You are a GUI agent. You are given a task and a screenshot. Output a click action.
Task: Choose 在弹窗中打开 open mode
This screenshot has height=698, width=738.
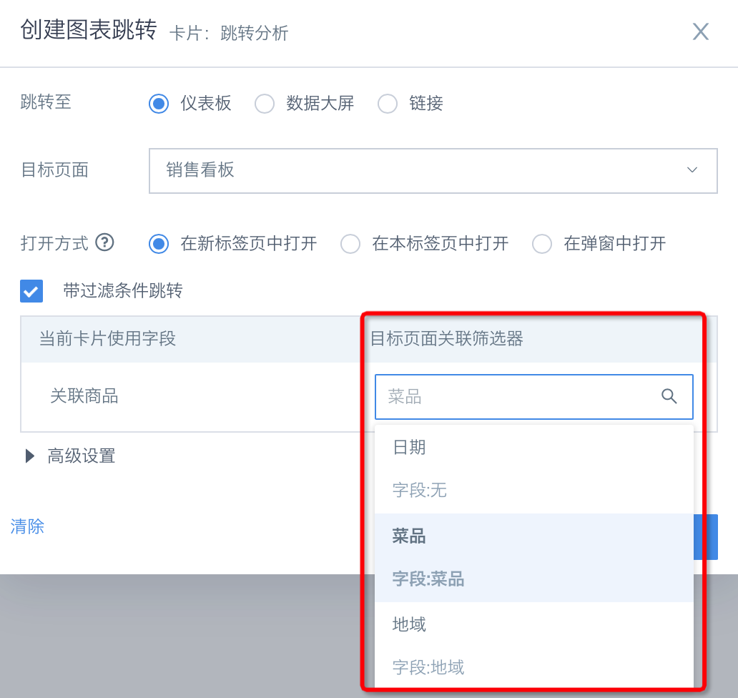[542, 244]
